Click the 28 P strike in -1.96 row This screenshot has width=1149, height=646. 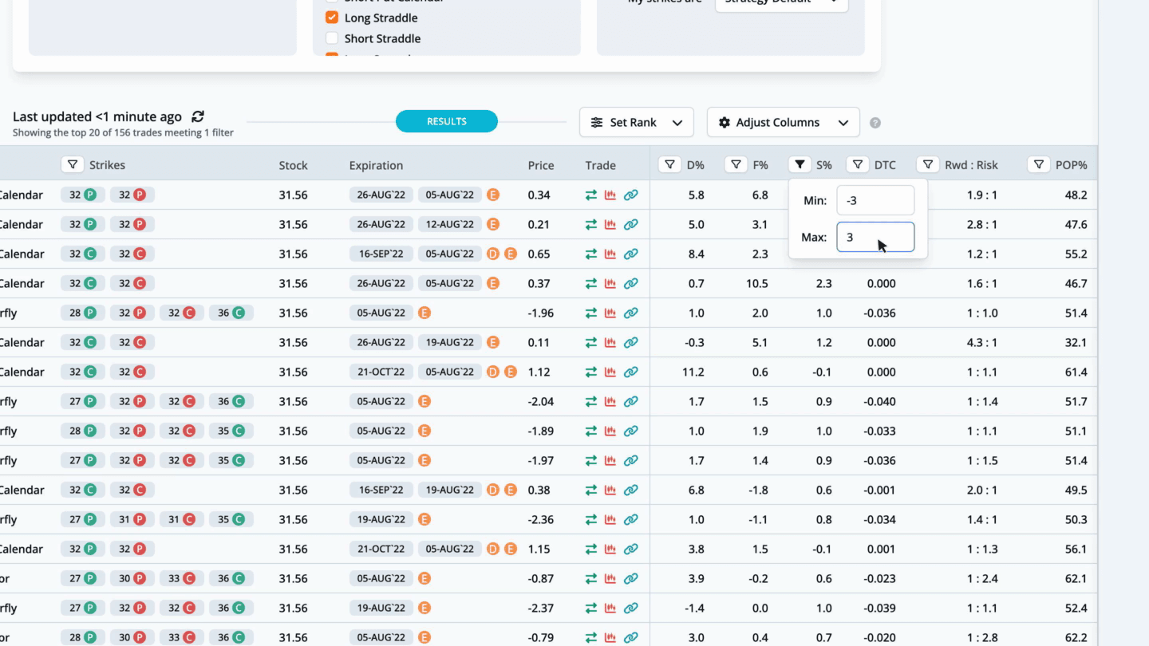pyautogui.click(x=83, y=313)
